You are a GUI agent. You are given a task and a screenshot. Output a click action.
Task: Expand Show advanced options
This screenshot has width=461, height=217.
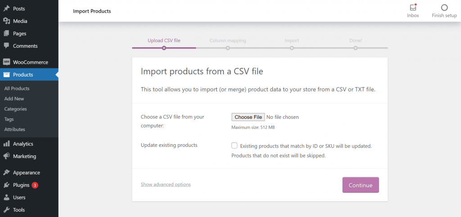[x=166, y=185]
